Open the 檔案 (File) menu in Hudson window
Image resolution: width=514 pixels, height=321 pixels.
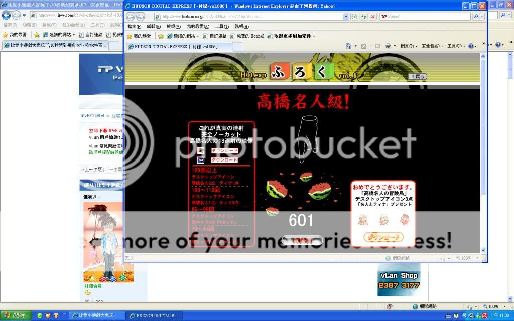pyautogui.click(x=134, y=26)
